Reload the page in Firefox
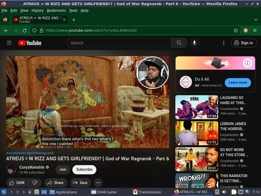This screenshot has width=261, height=196. [x=24, y=30]
